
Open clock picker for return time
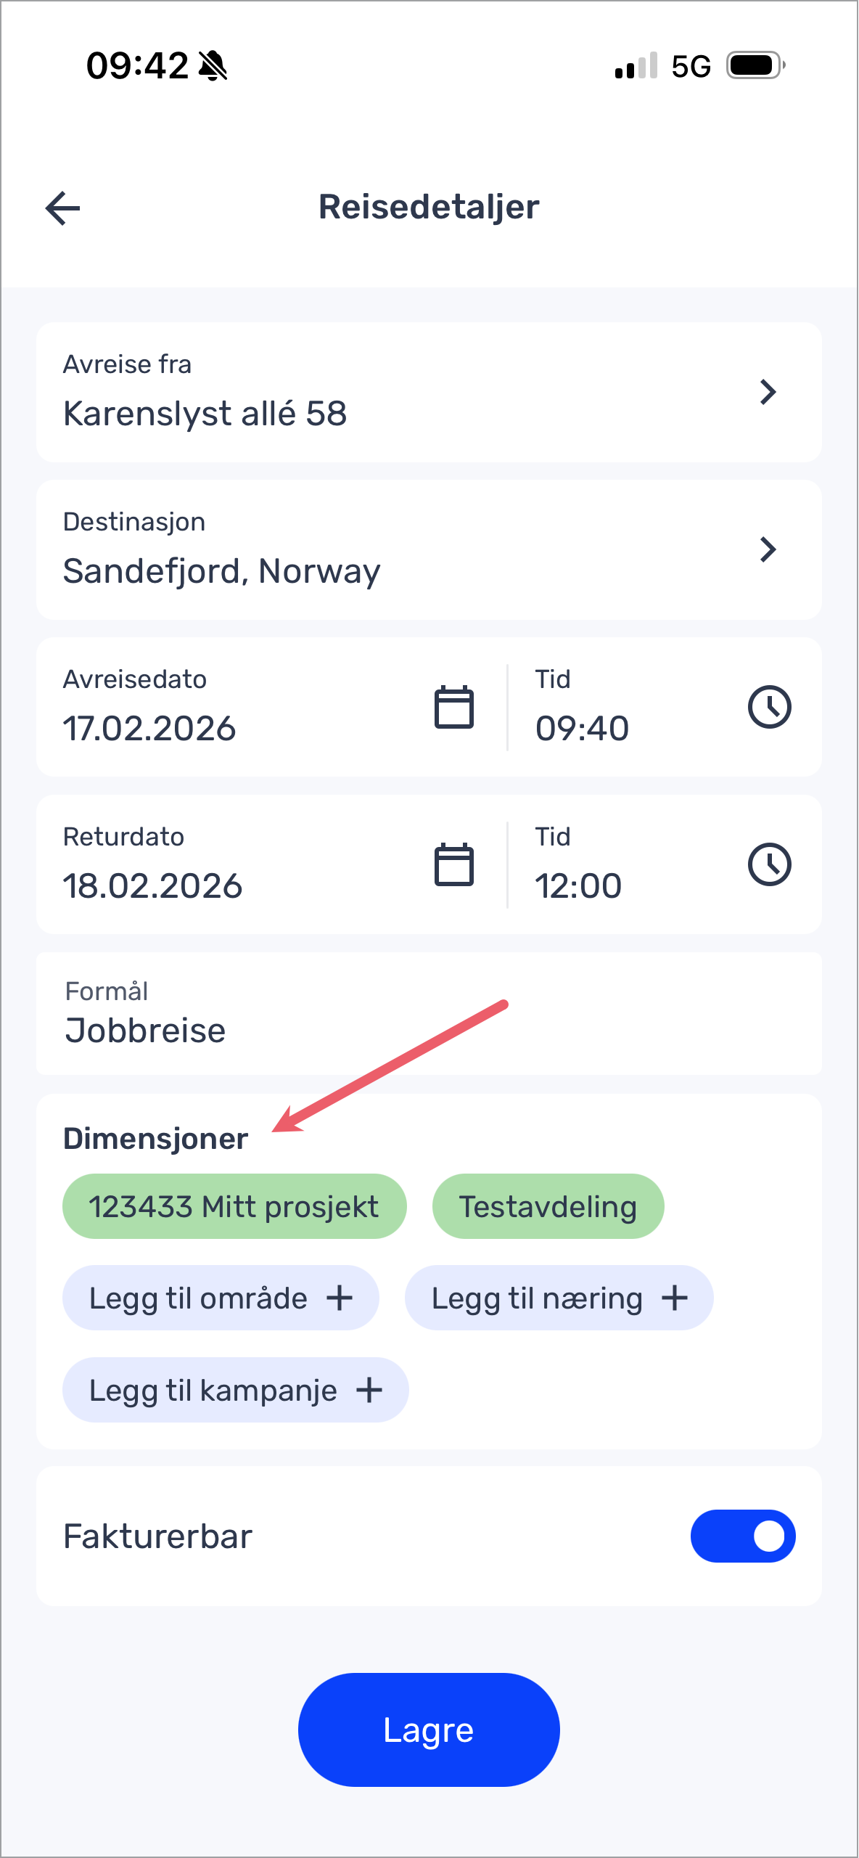[x=769, y=864]
